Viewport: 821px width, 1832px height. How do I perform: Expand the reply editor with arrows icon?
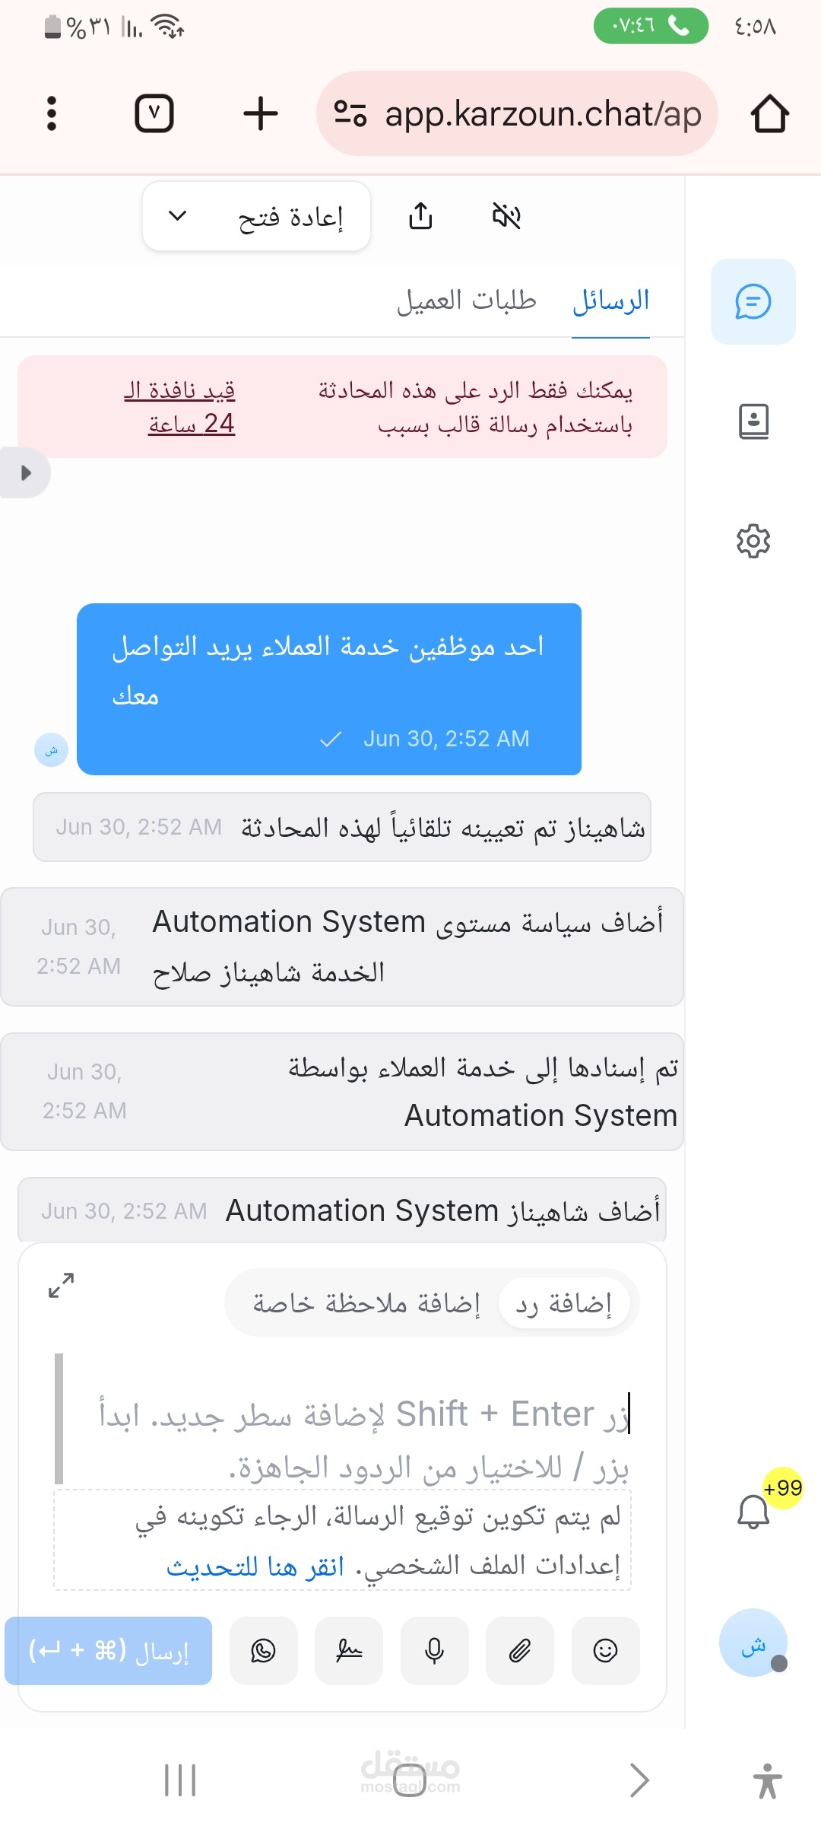(61, 1286)
